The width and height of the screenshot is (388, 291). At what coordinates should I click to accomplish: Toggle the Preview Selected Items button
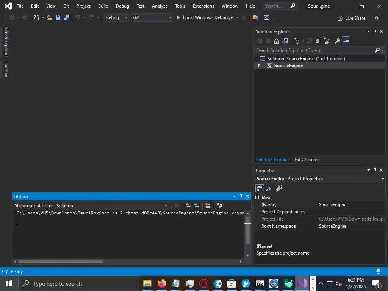(346, 41)
